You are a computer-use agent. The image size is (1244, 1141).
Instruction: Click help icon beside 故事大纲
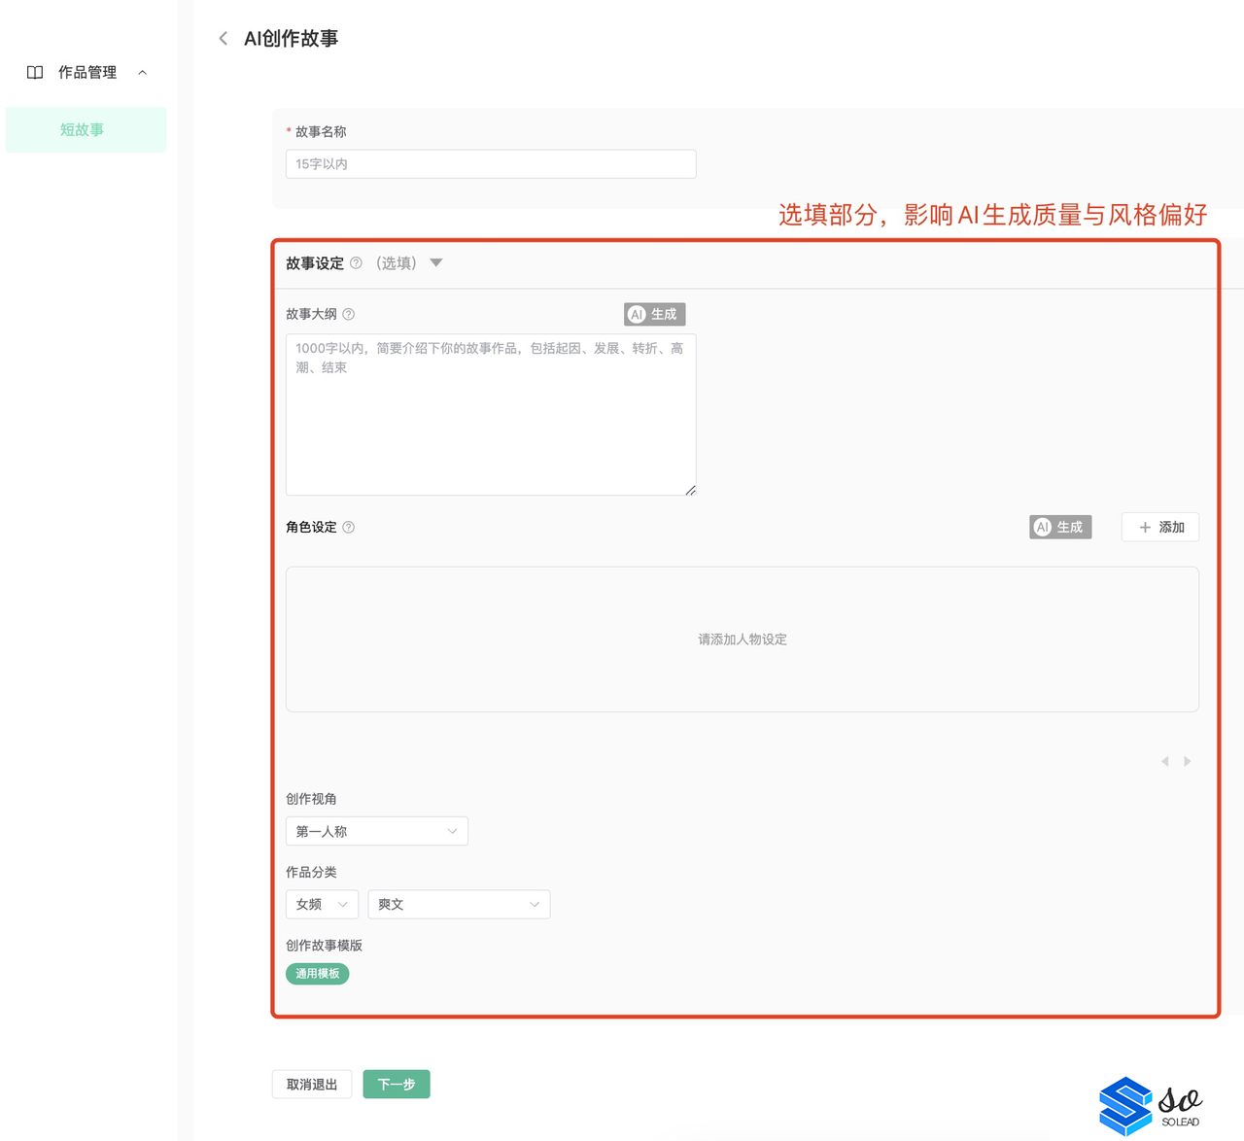pyautogui.click(x=349, y=314)
